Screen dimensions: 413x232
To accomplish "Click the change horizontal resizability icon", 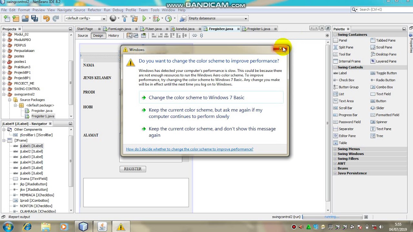I will click(x=195, y=35).
